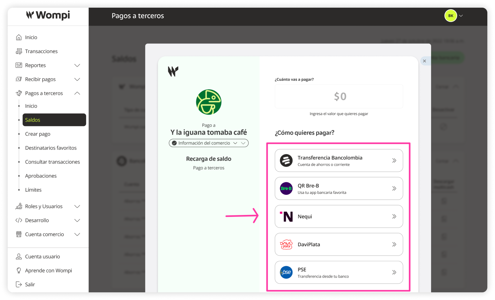
Task: Open Crear pago submenu item
Action: (38, 134)
